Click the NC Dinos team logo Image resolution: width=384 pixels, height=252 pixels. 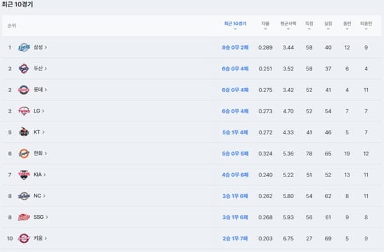click(24, 196)
